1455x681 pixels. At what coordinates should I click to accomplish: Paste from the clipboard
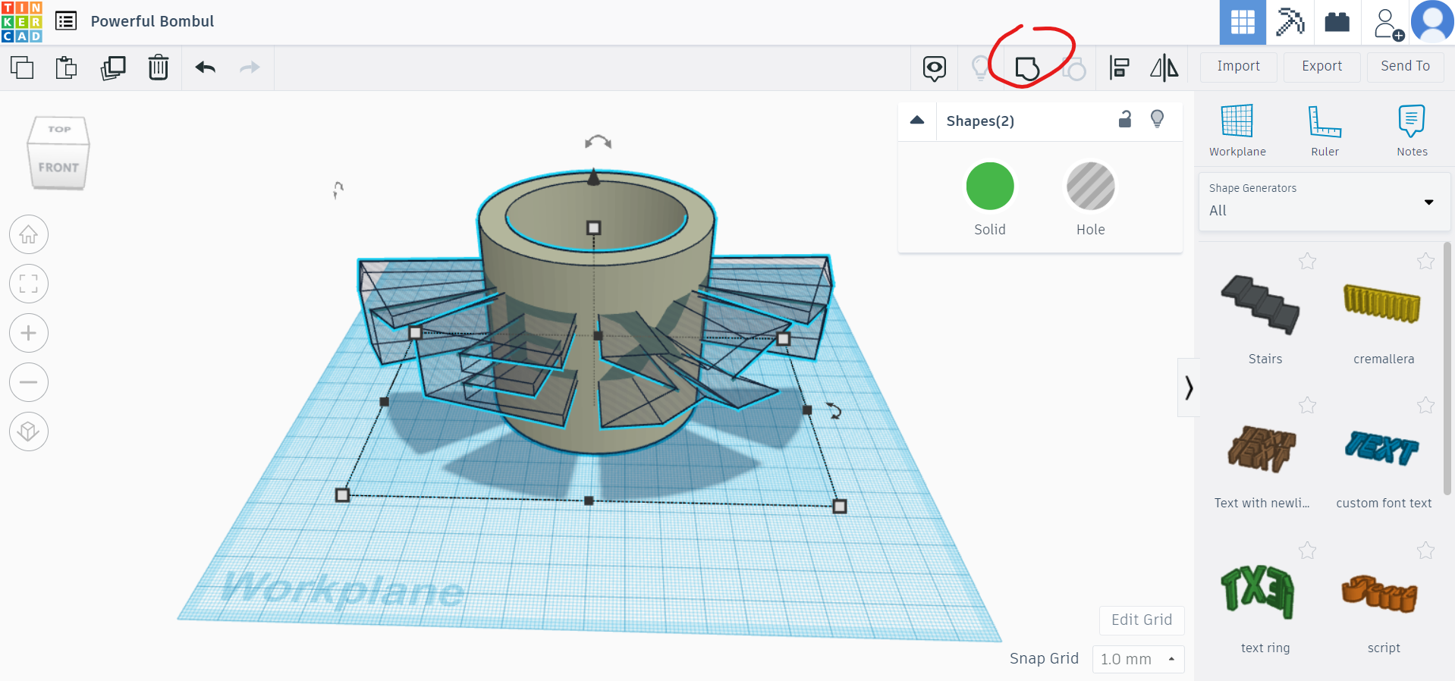tap(67, 67)
